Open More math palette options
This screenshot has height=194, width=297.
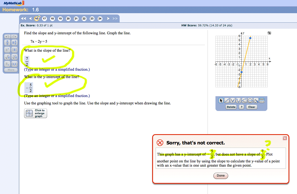(11, 70)
